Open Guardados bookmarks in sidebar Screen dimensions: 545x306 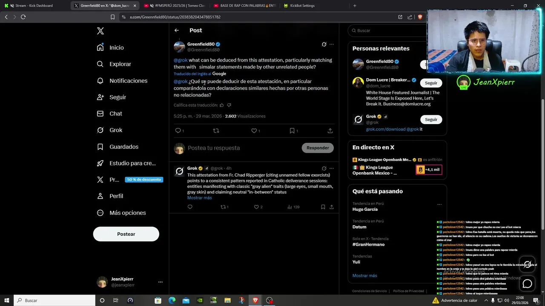(117, 147)
